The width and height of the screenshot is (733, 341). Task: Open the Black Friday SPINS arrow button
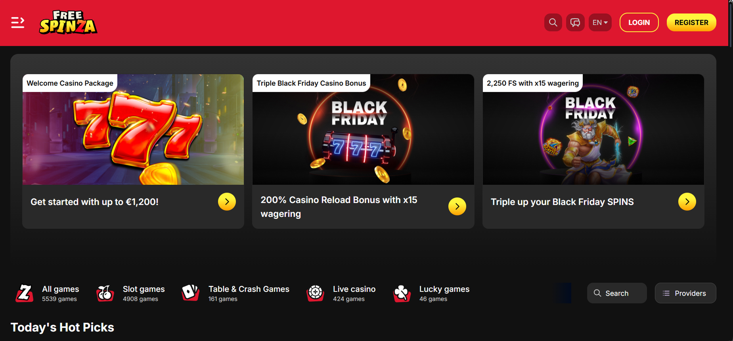pyautogui.click(x=687, y=202)
